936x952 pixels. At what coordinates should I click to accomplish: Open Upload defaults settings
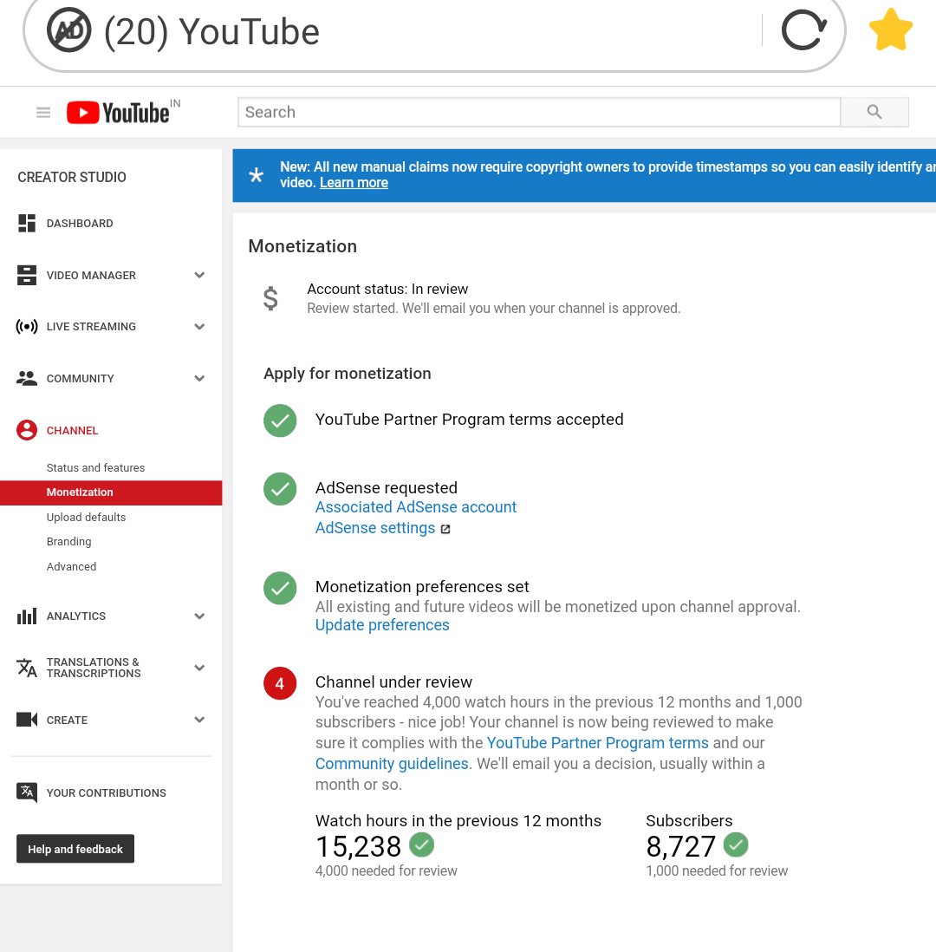coord(86,518)
